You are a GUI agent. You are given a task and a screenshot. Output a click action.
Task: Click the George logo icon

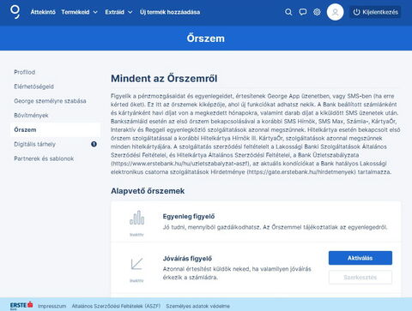15,12
